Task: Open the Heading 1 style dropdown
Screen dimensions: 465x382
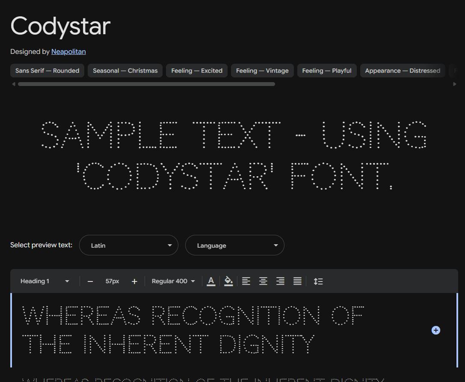Action: [45, 281]
